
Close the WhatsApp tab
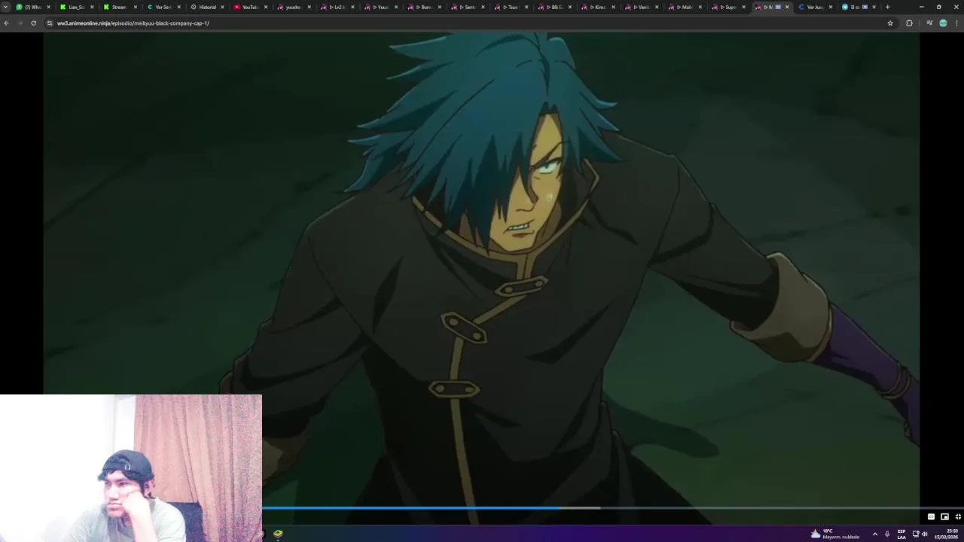49,7
